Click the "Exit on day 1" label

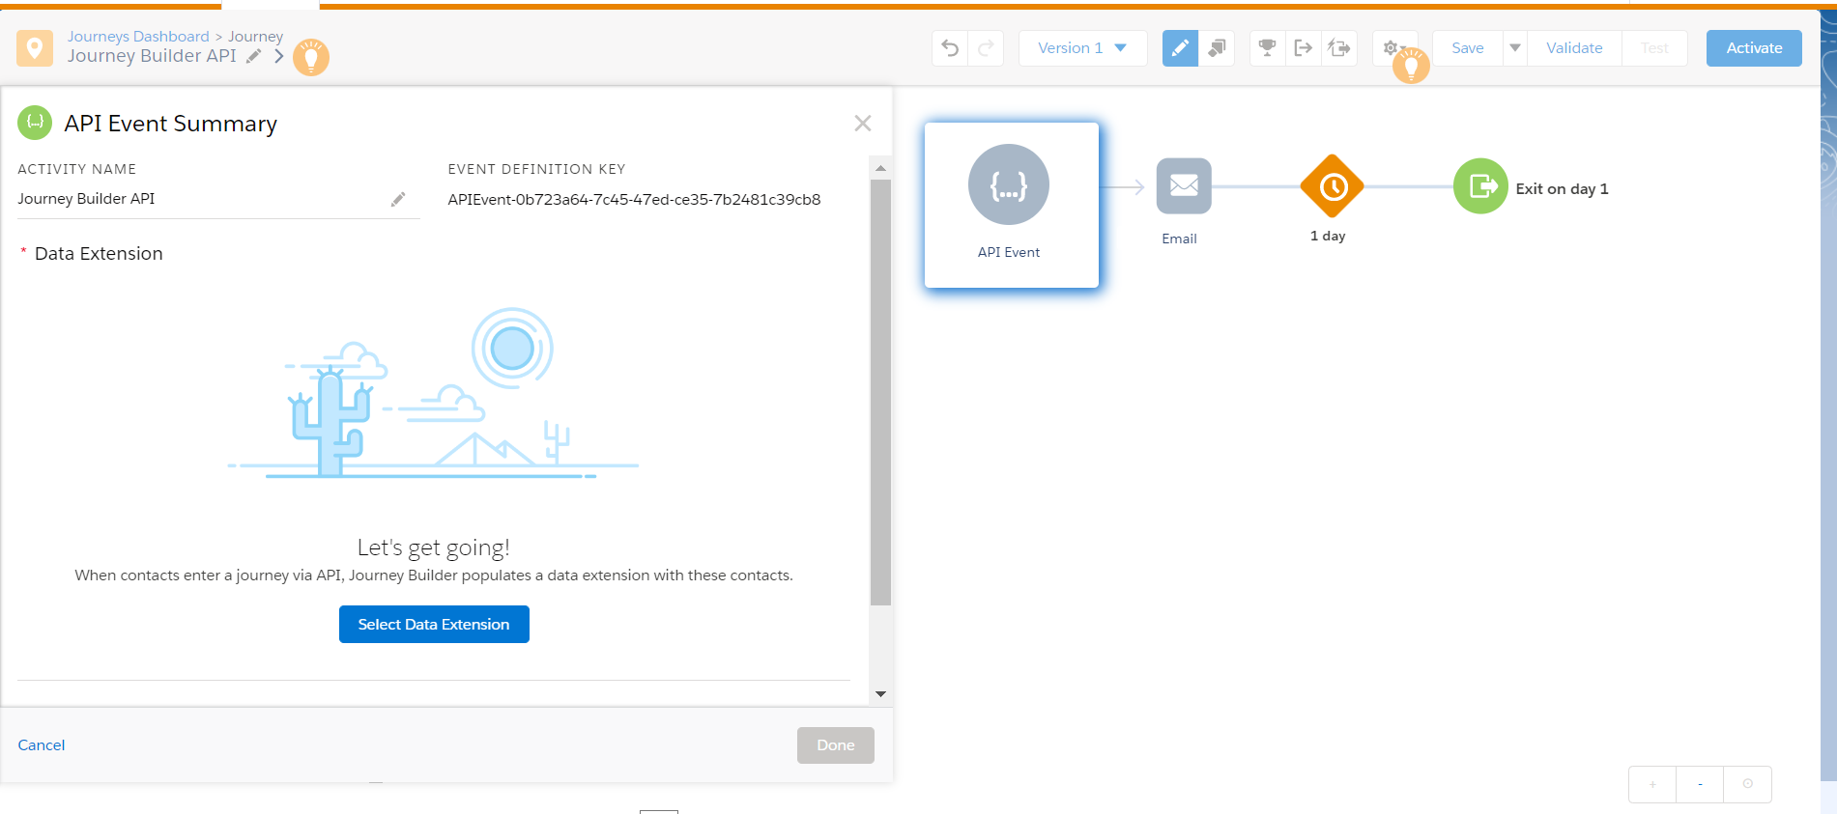[1562, 188]
